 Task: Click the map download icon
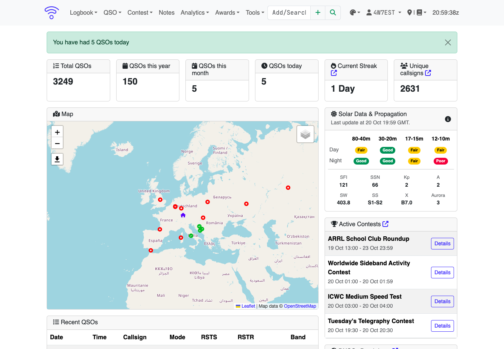(x=57, y=159)
